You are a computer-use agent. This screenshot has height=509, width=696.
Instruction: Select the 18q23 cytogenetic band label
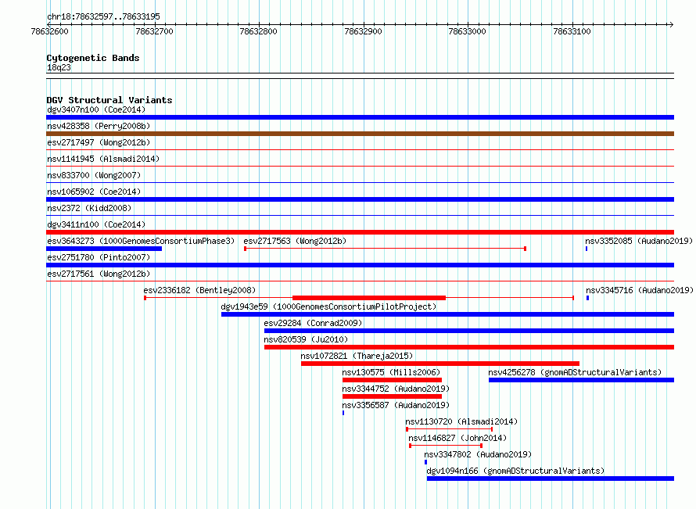coord(59,67)
